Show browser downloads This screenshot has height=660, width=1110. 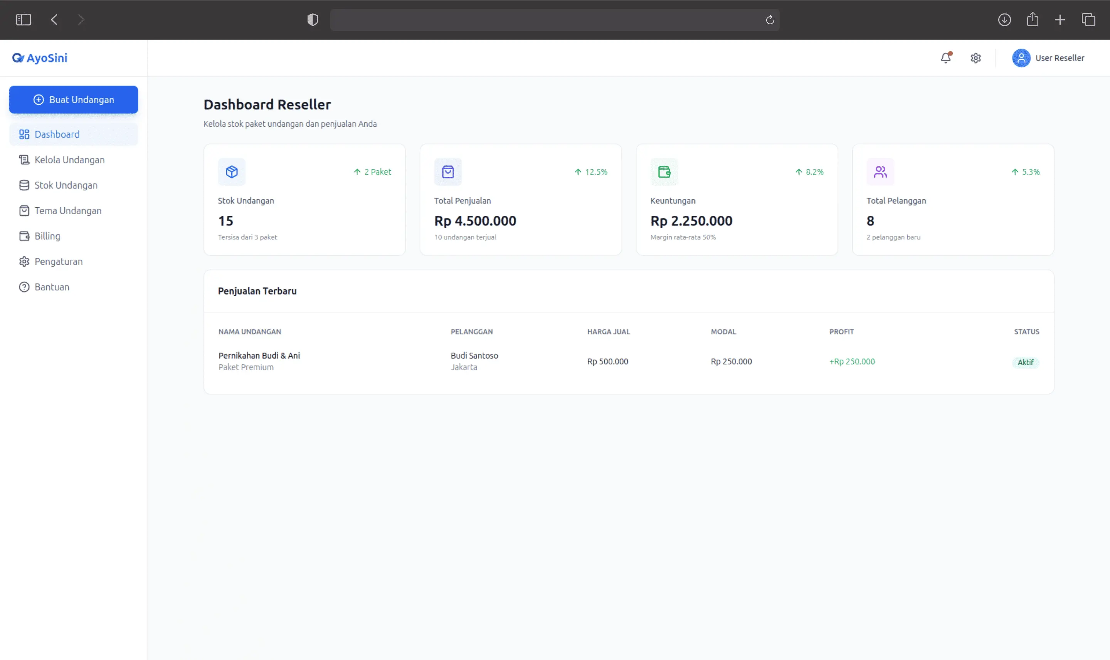(1004, 19)
